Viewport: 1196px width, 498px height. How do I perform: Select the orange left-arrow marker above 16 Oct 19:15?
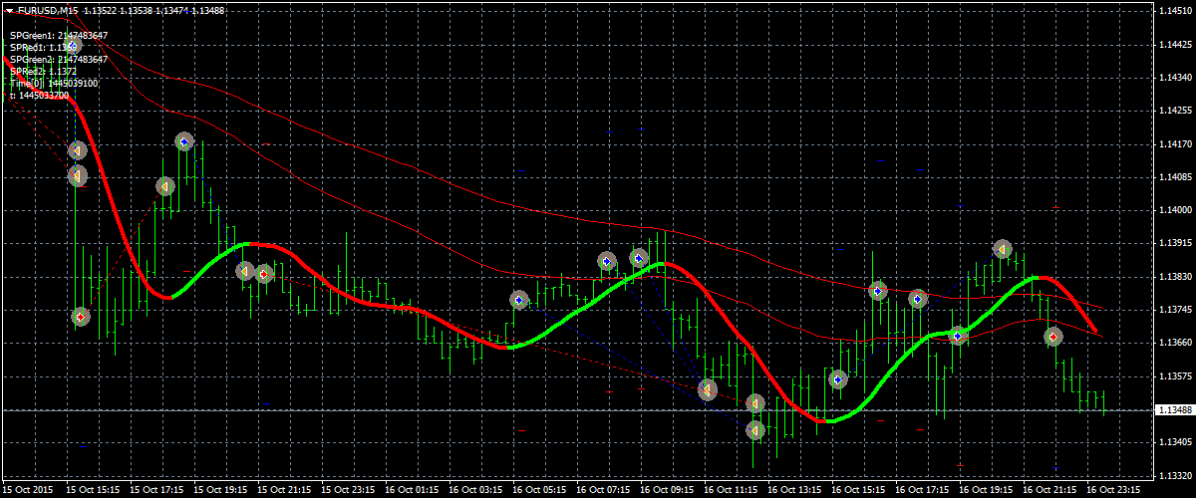pyautogui.click(x=1003, y=249)
